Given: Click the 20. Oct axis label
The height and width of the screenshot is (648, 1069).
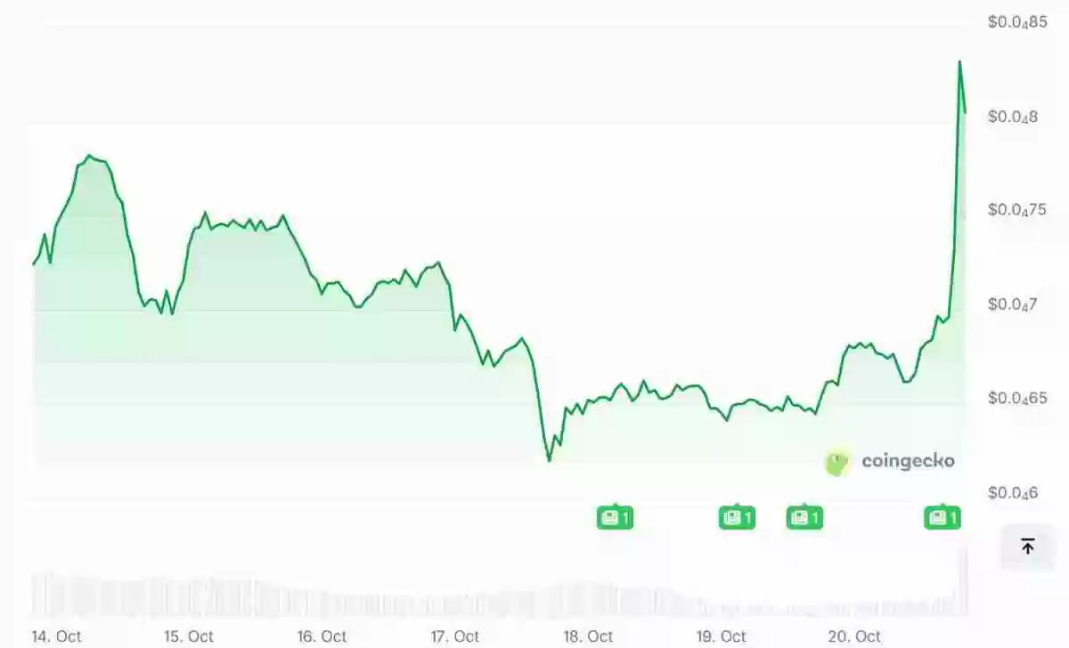Looking at the screenshot, I should click(854, 636).
